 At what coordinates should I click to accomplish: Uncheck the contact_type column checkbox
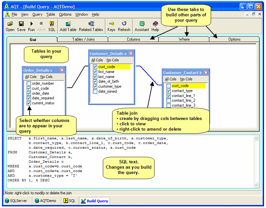168,91
